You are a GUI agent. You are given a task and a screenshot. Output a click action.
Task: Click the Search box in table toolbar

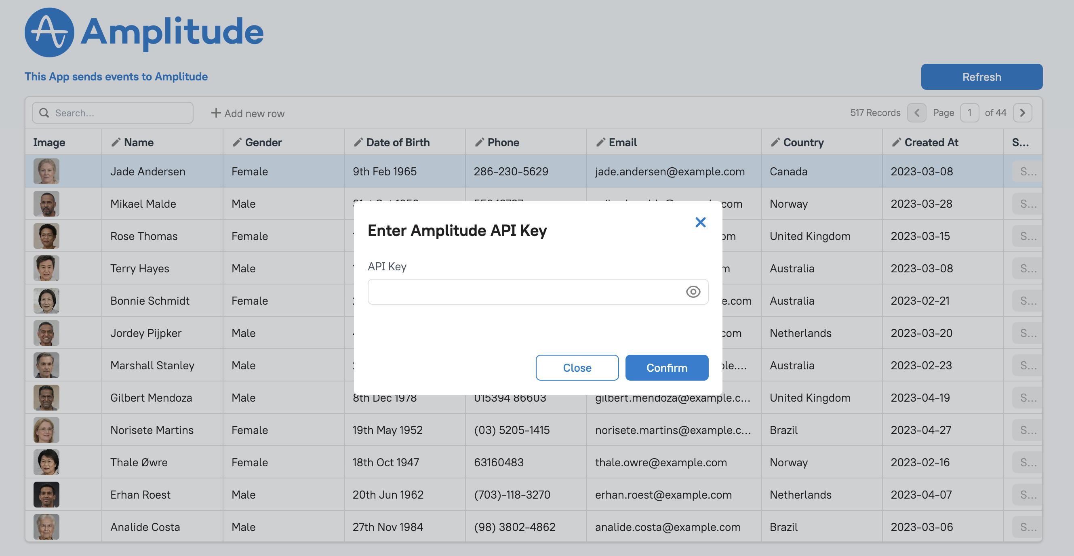[x=121, y=113]
